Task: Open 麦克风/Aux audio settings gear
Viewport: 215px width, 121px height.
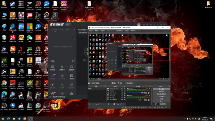Action: (149, 93)
